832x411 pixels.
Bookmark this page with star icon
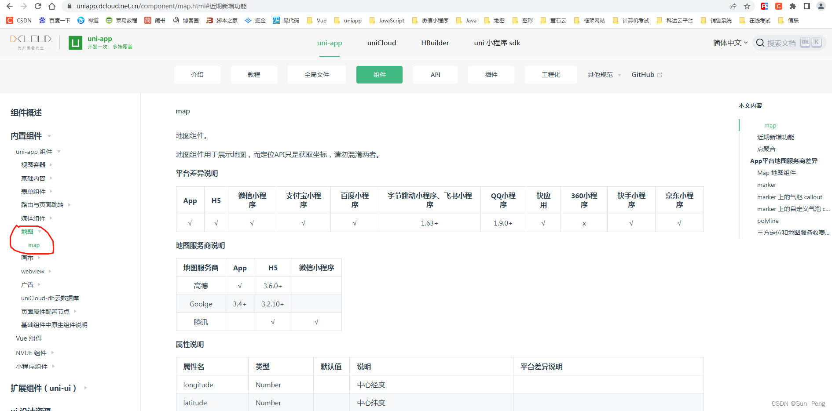tap(747, 6)
